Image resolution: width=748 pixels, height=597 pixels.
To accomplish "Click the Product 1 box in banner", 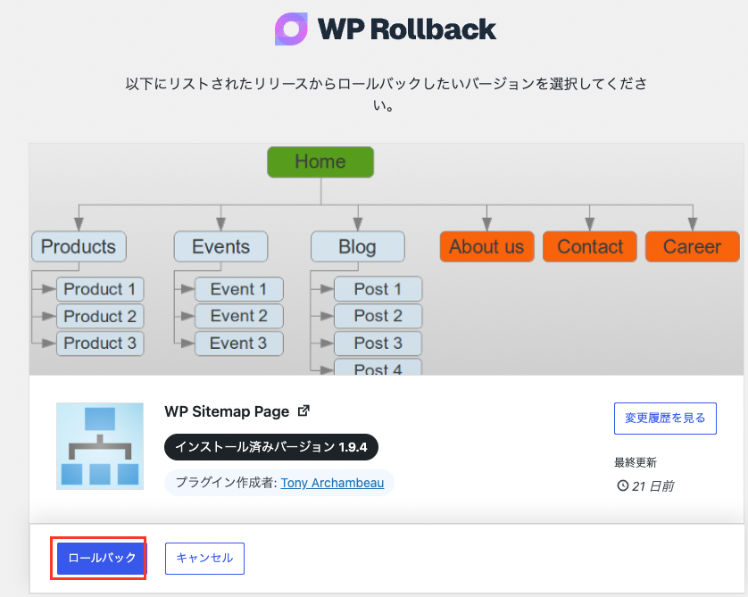I will pos(100,289).
